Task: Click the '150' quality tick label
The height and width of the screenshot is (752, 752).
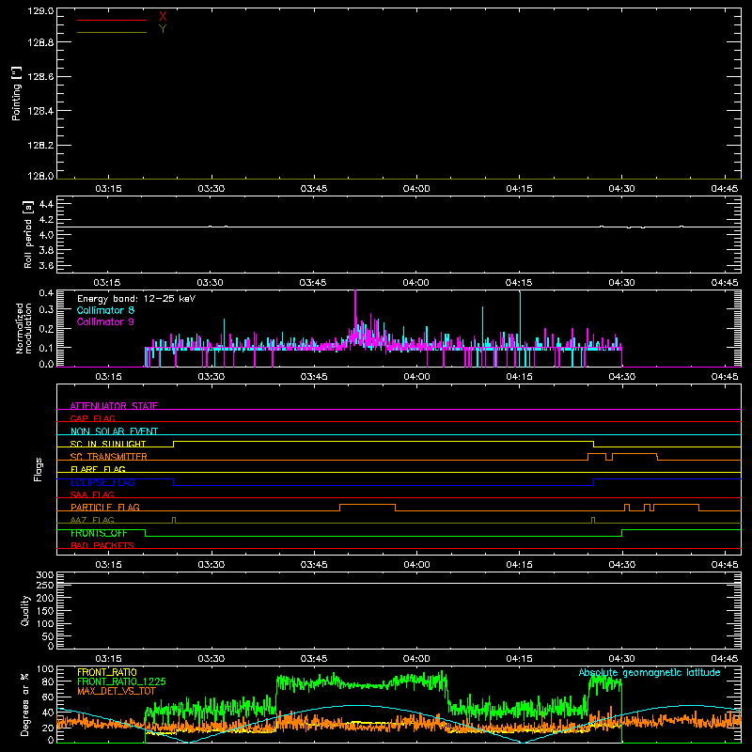Action: click(x=45, y=611)
